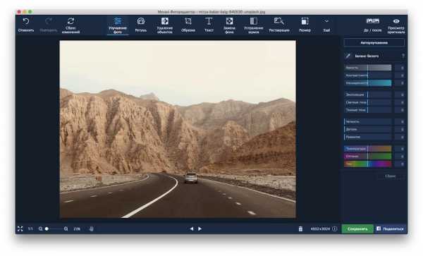Click Reset changes (Сброс изменений) icon
Image resolution: width=423 pixels, height=256 pixels.
(70, 21)
